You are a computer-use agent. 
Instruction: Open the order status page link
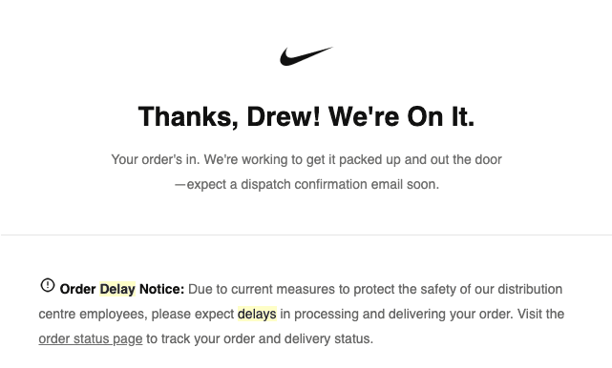tap(91, 338)
